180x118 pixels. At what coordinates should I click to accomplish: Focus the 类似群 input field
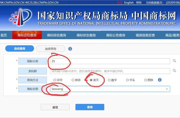[x=110, y=71]
